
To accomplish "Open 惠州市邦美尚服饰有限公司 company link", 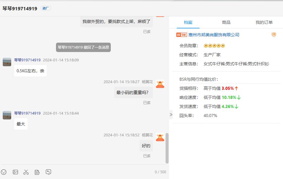I will pos(214,35).
